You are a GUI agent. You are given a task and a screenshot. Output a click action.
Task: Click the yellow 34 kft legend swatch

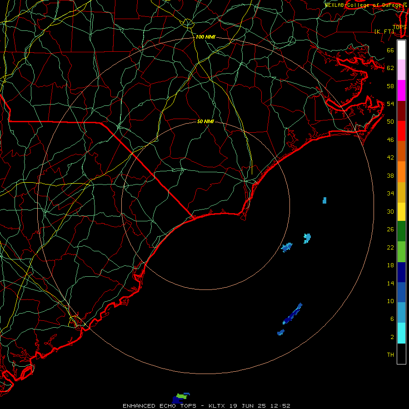coord(401,212)
